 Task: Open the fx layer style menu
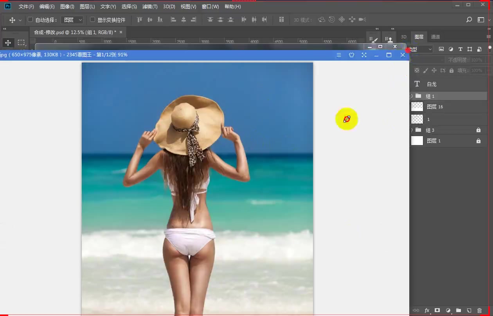(x=427, y=311)
